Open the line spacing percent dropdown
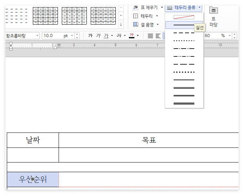Image resolution: width=244 pixels, height=195 pixels. coord(229,36)
